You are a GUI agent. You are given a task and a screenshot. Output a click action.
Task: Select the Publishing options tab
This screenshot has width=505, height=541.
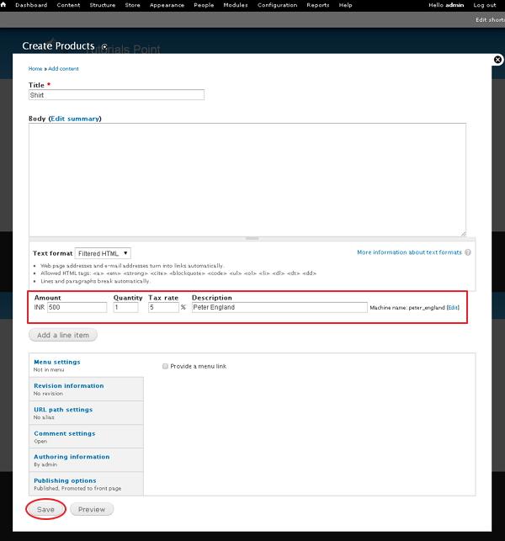coord(86,484)
